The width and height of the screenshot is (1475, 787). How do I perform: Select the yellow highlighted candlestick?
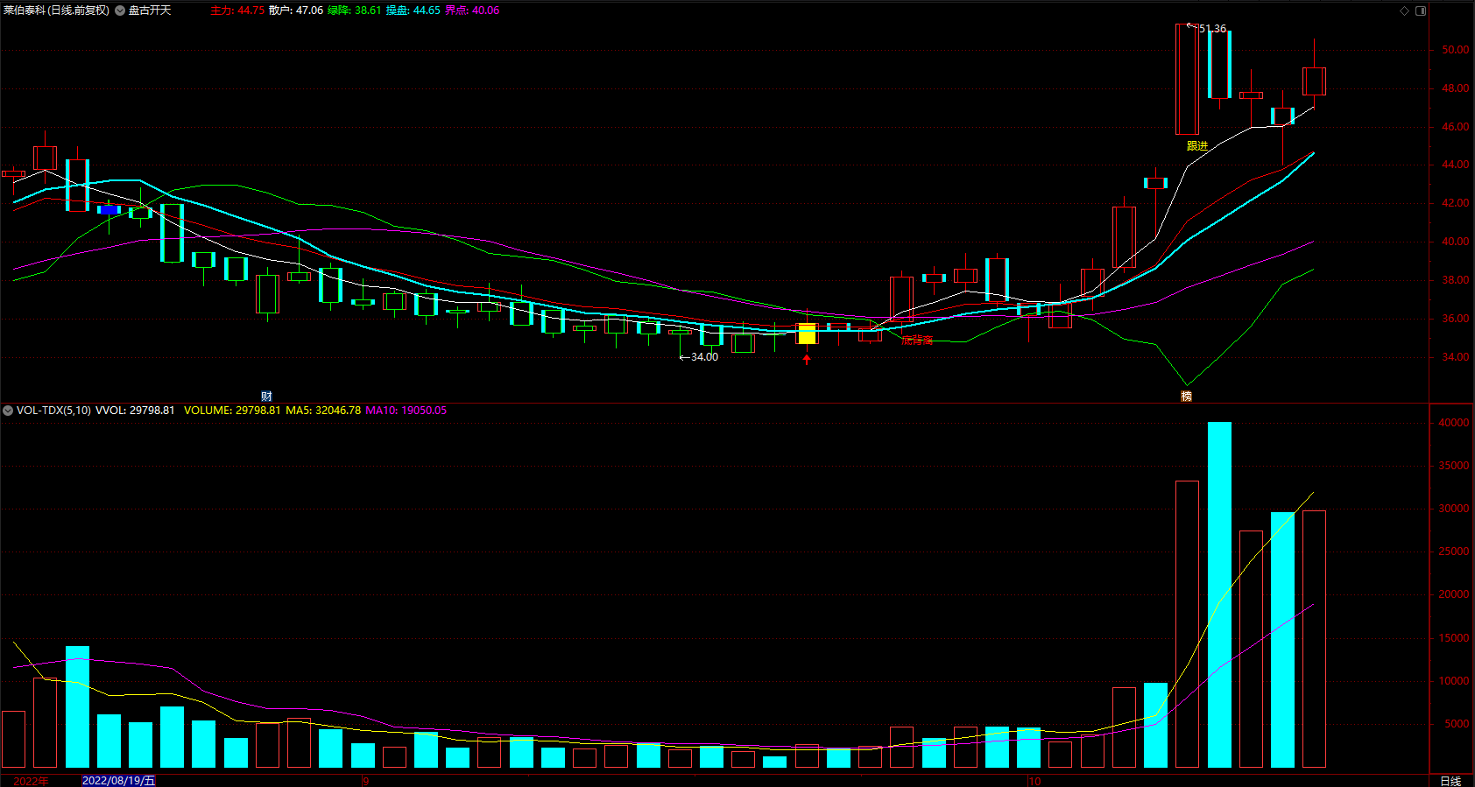click(807, 334)
